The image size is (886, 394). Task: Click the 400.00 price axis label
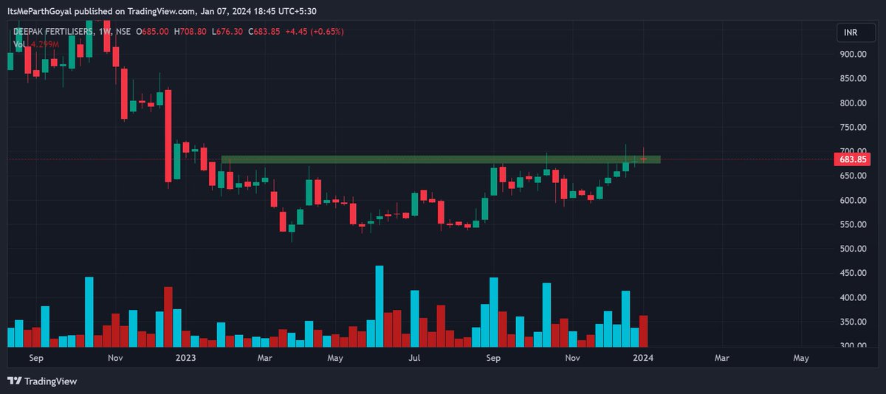click(x=853, y=297)
